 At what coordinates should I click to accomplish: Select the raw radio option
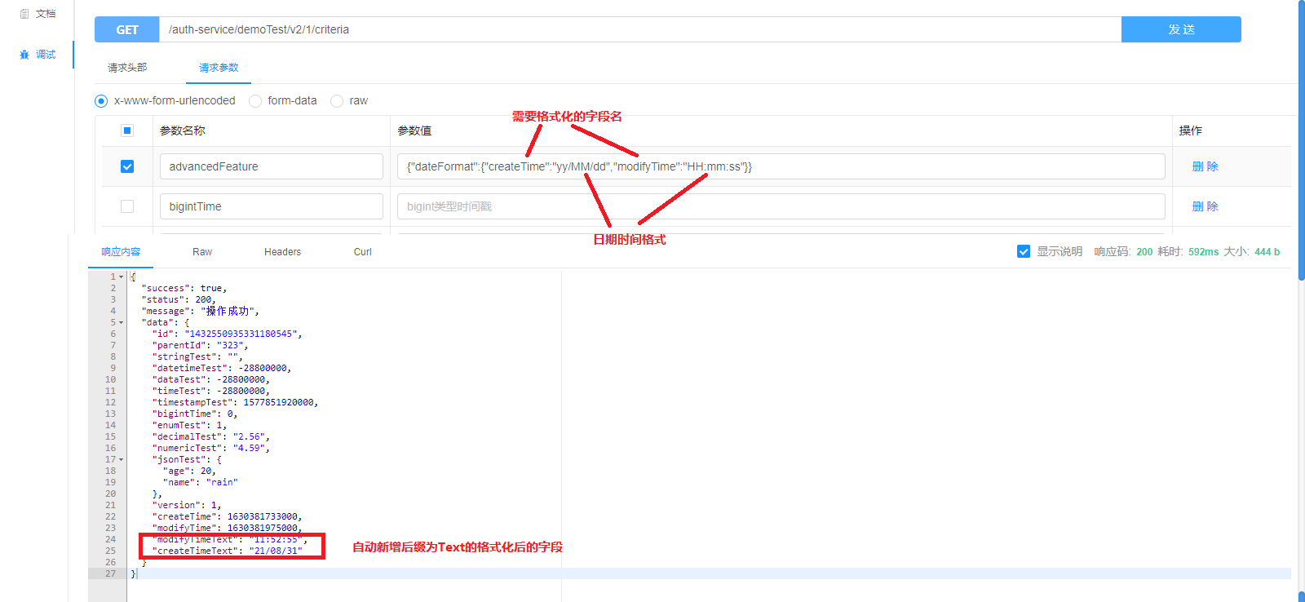(337, 101)
